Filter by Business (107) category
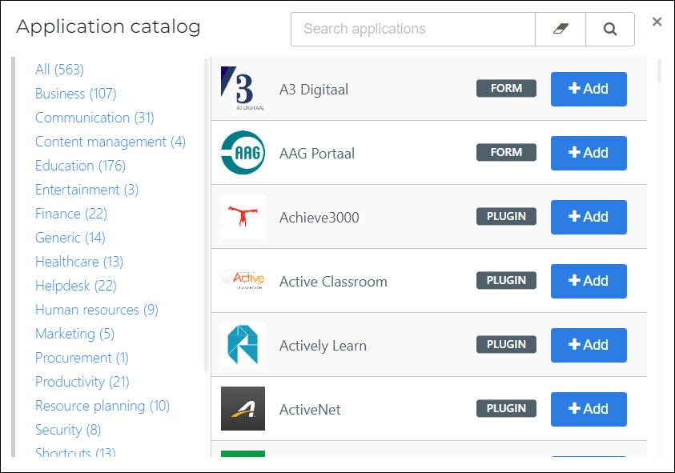 click(x=76, y=94)
